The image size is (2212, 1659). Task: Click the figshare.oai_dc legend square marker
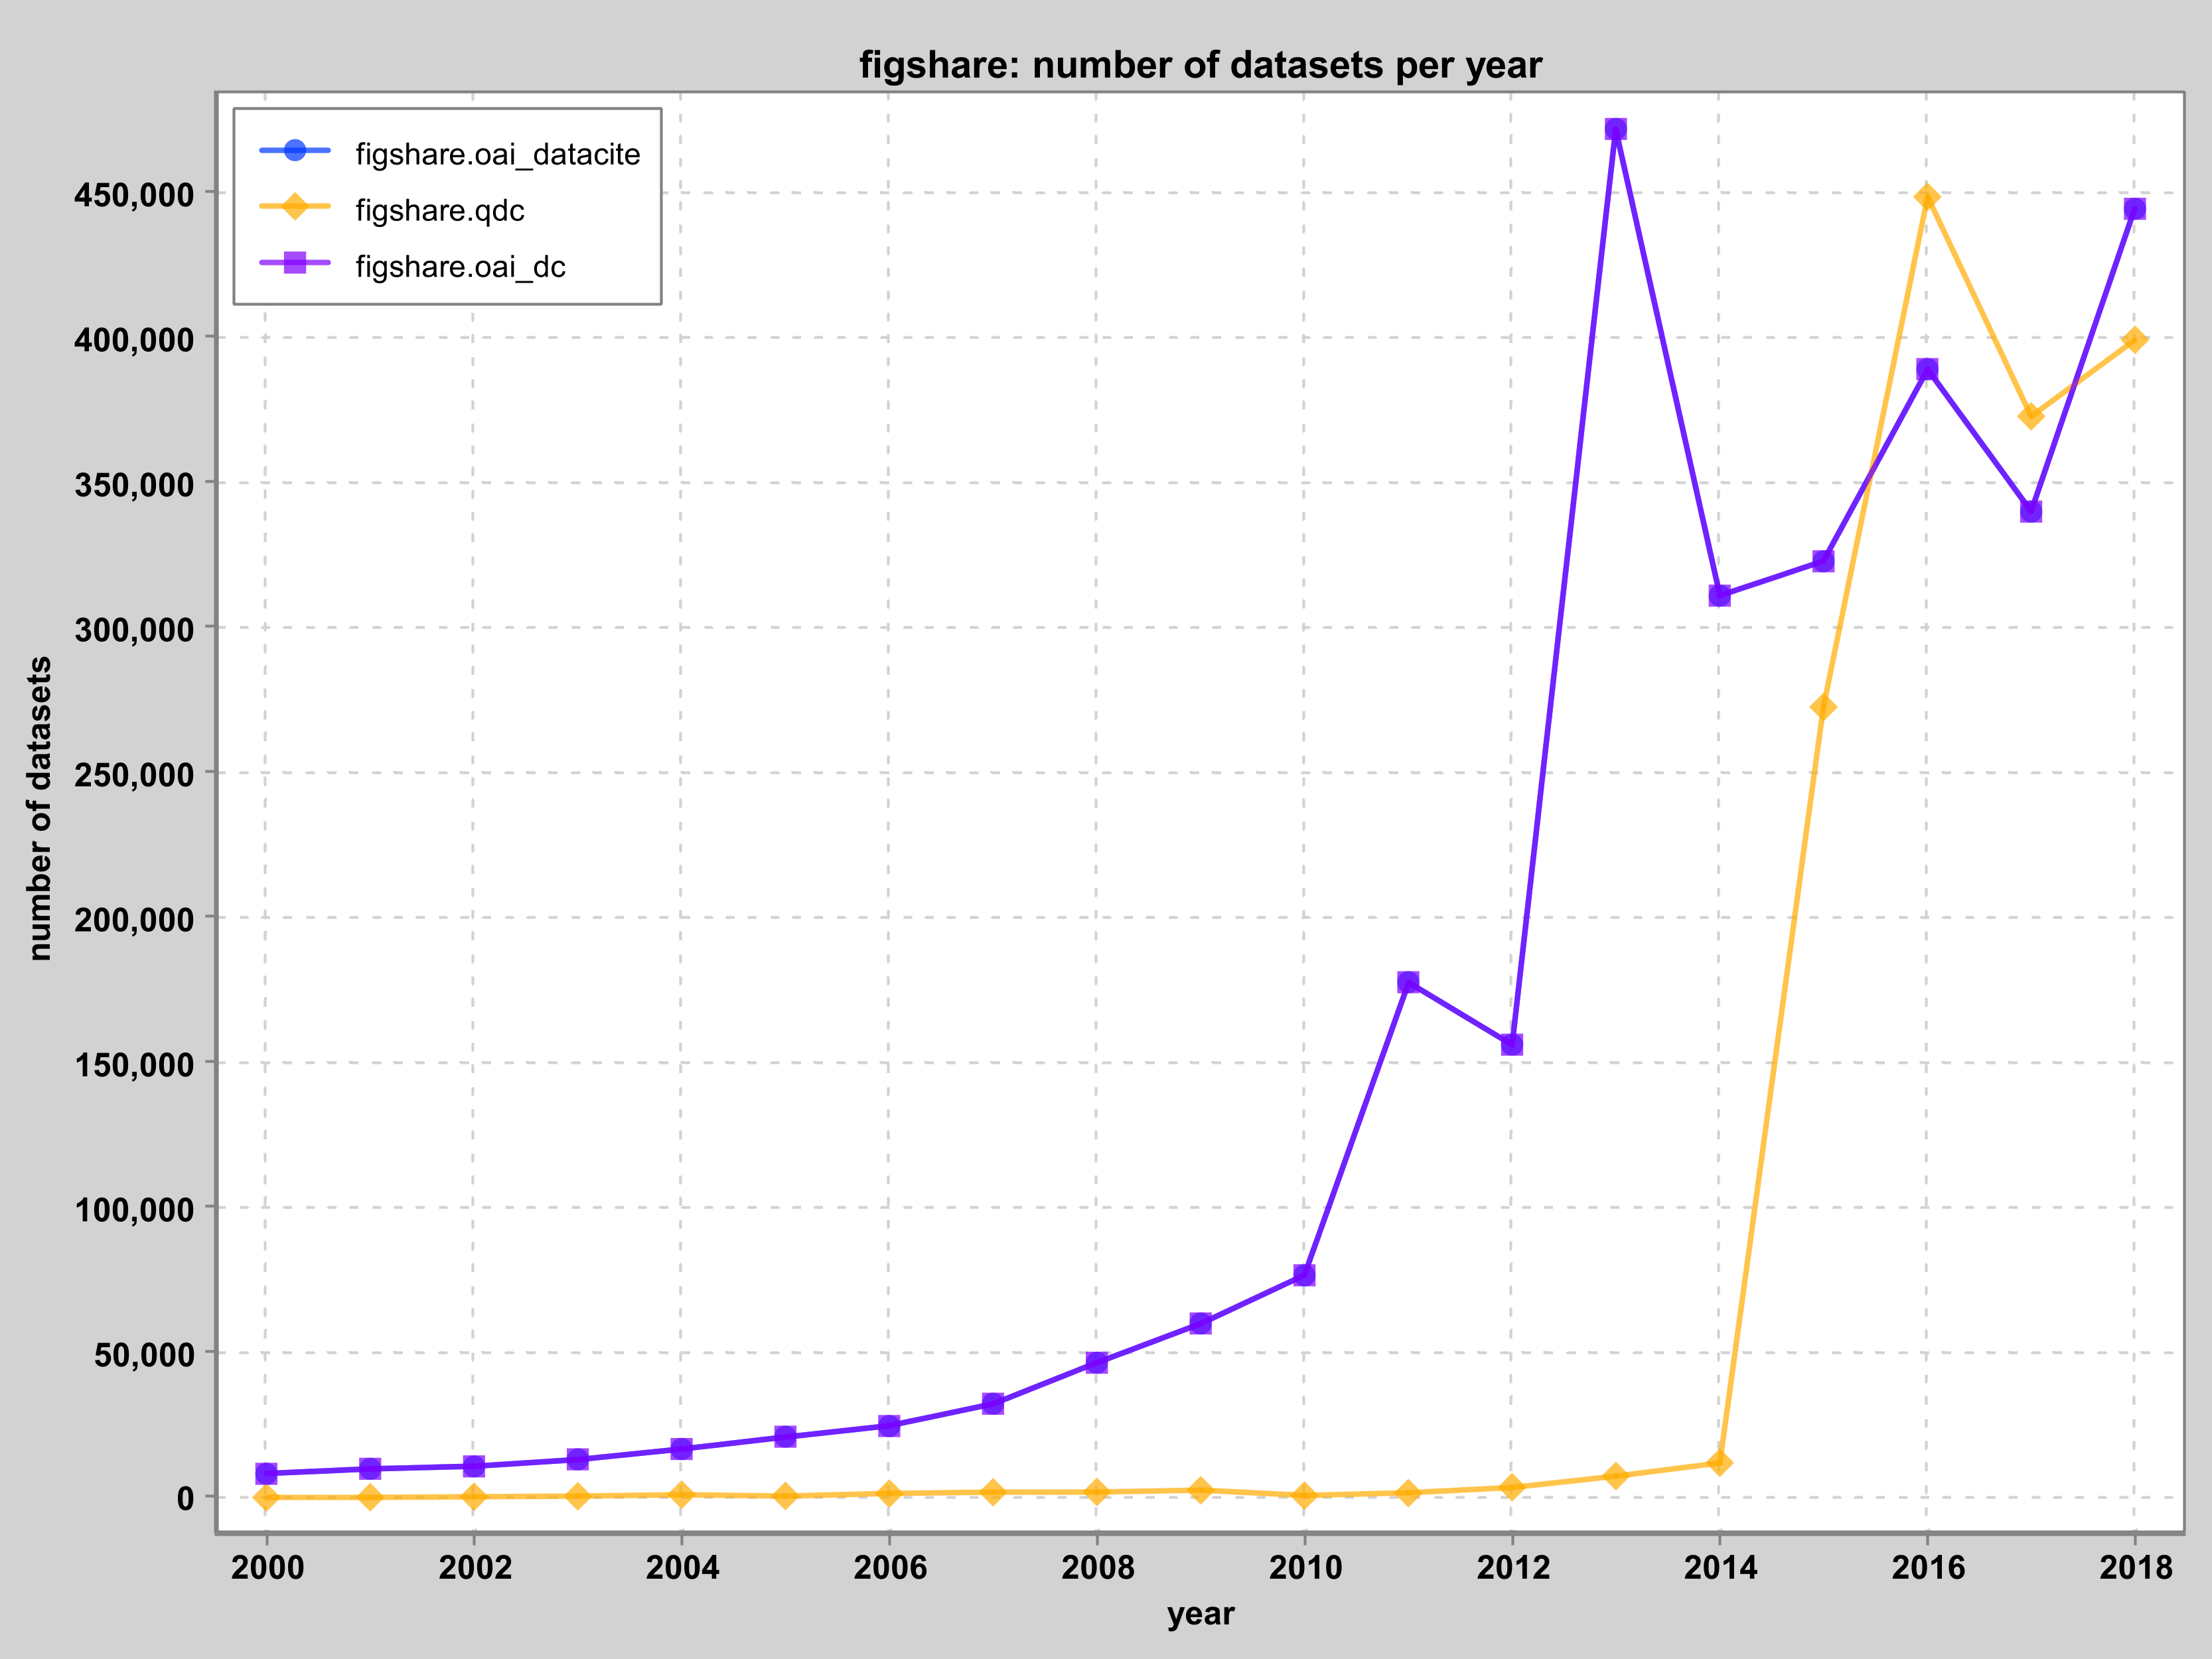295,264
